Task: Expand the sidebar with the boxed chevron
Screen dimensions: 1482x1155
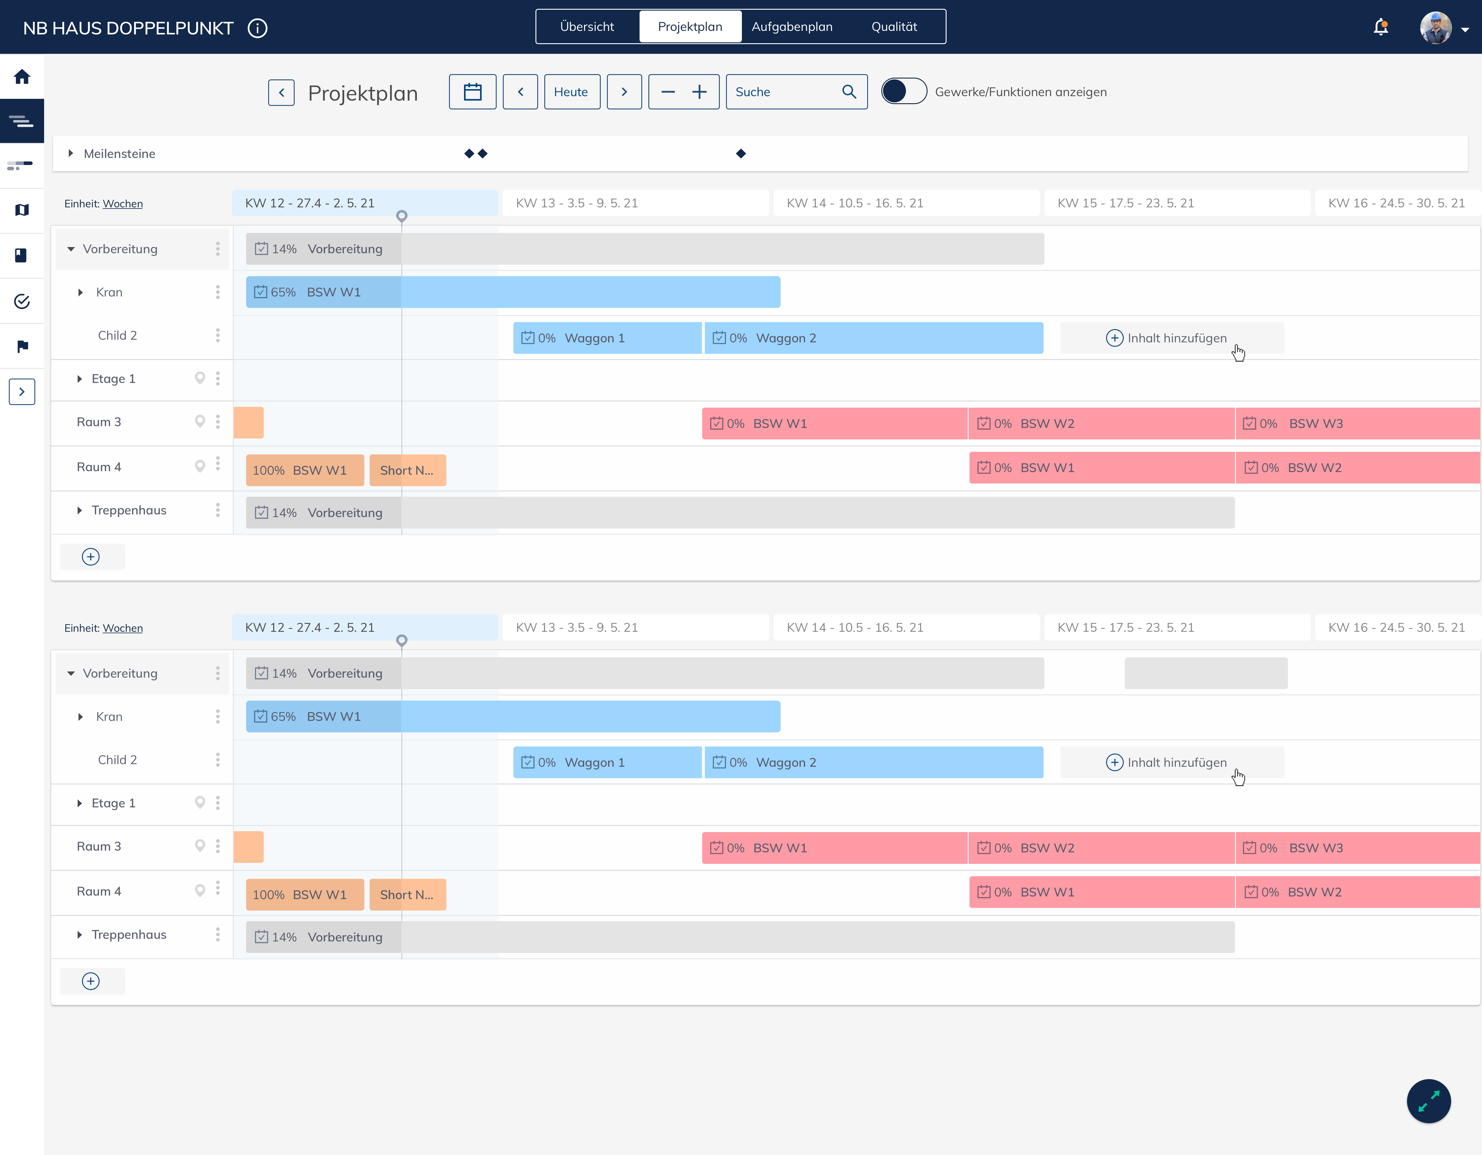Action: tap(22, 391)
